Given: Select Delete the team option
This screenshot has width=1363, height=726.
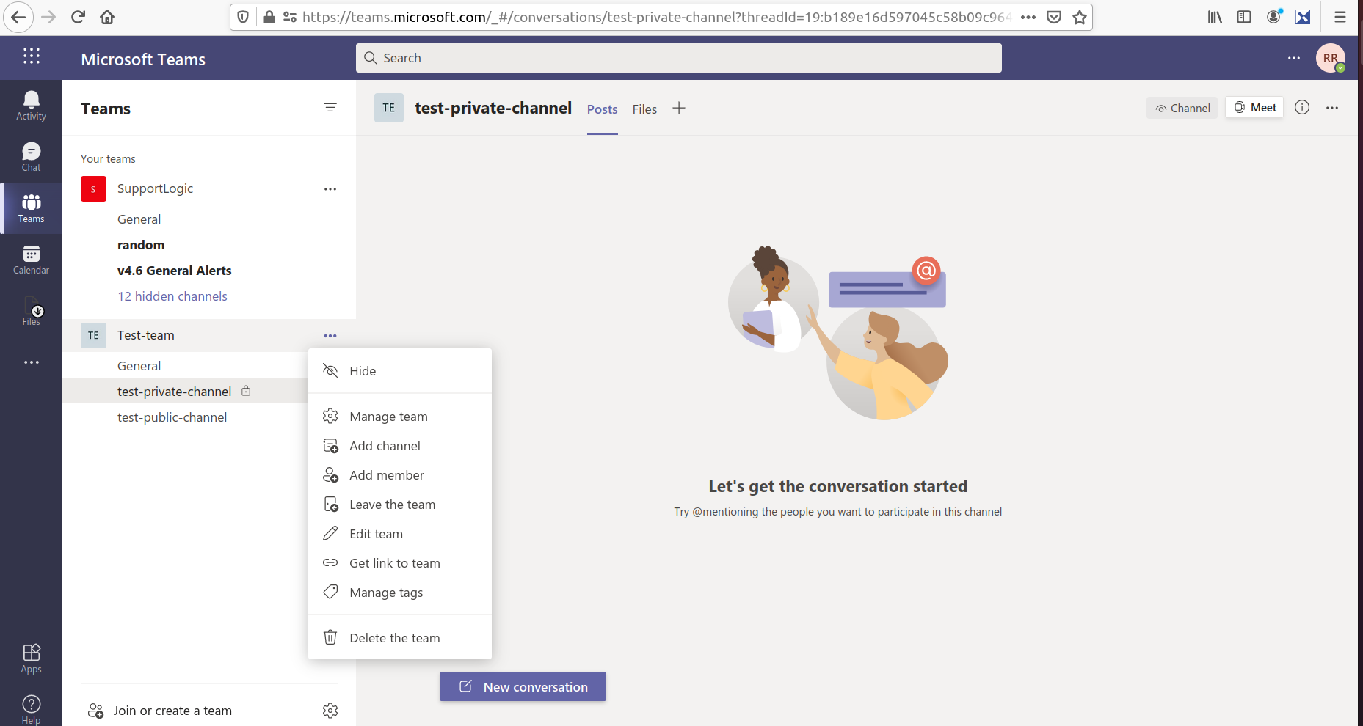Looking at the screenshot, I should point(400,638).
